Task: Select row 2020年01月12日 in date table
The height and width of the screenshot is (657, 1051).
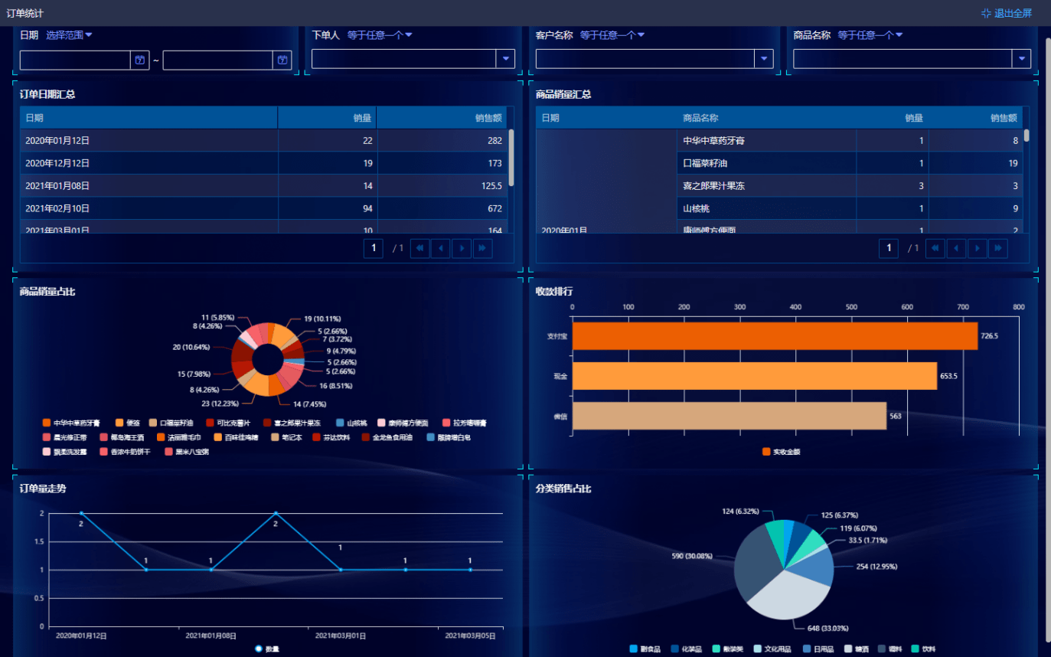Action: (x=263, y=141)
